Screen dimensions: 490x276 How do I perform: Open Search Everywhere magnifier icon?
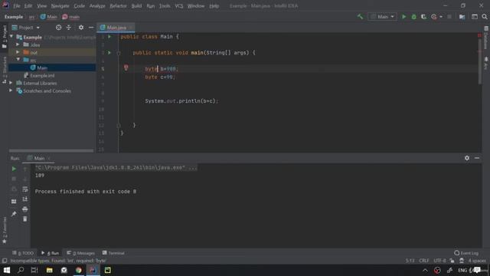[485, 17]
